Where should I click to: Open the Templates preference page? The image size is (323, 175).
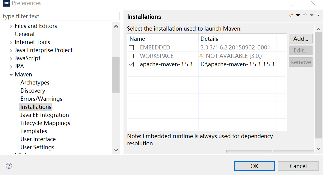[x=34, y=131]
